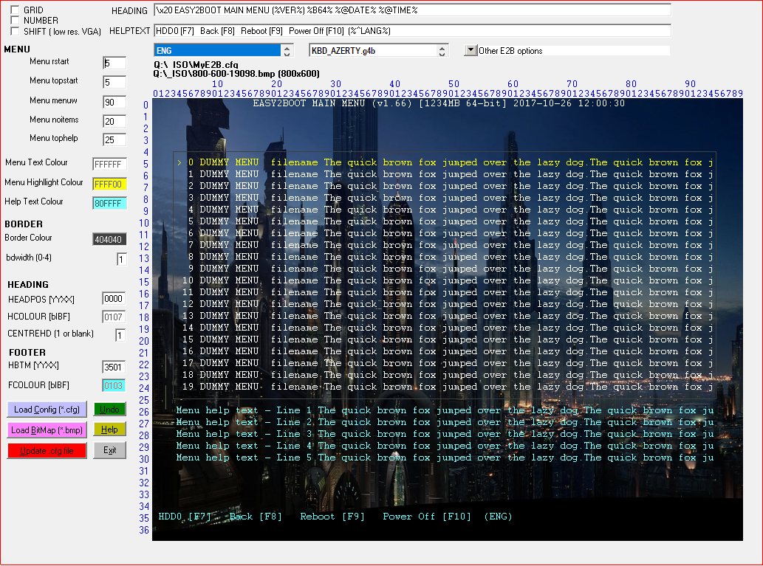This screenshot has height=566, width=763.
Task: Click the green Undo button
Action: [x=109, y=410]
